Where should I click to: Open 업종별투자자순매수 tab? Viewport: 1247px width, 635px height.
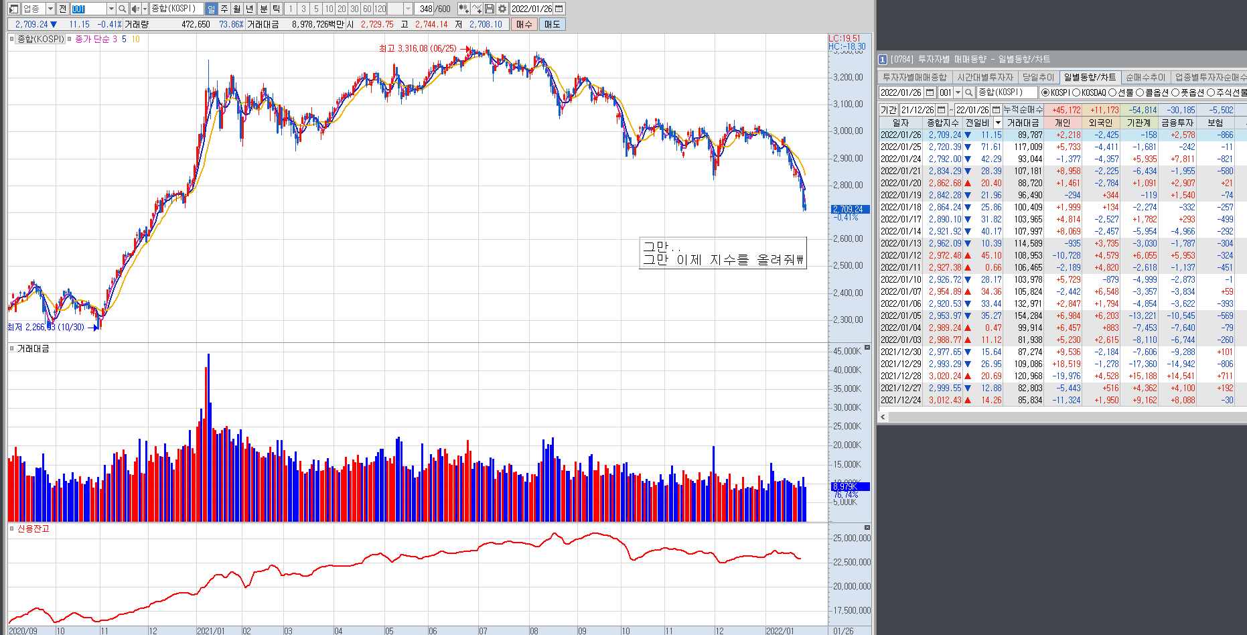(x=1209, y=78)
